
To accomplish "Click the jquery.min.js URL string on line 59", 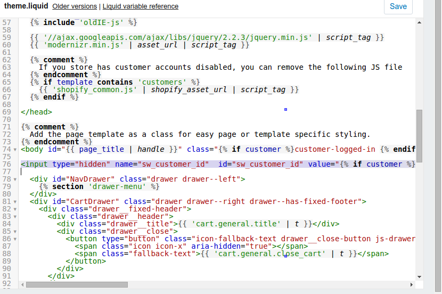I will pyautogui.click(x=178, y=37).
